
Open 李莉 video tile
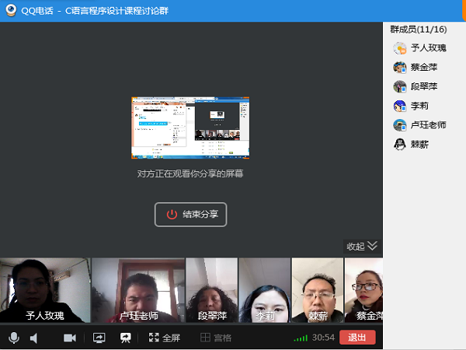coord(265,290)
